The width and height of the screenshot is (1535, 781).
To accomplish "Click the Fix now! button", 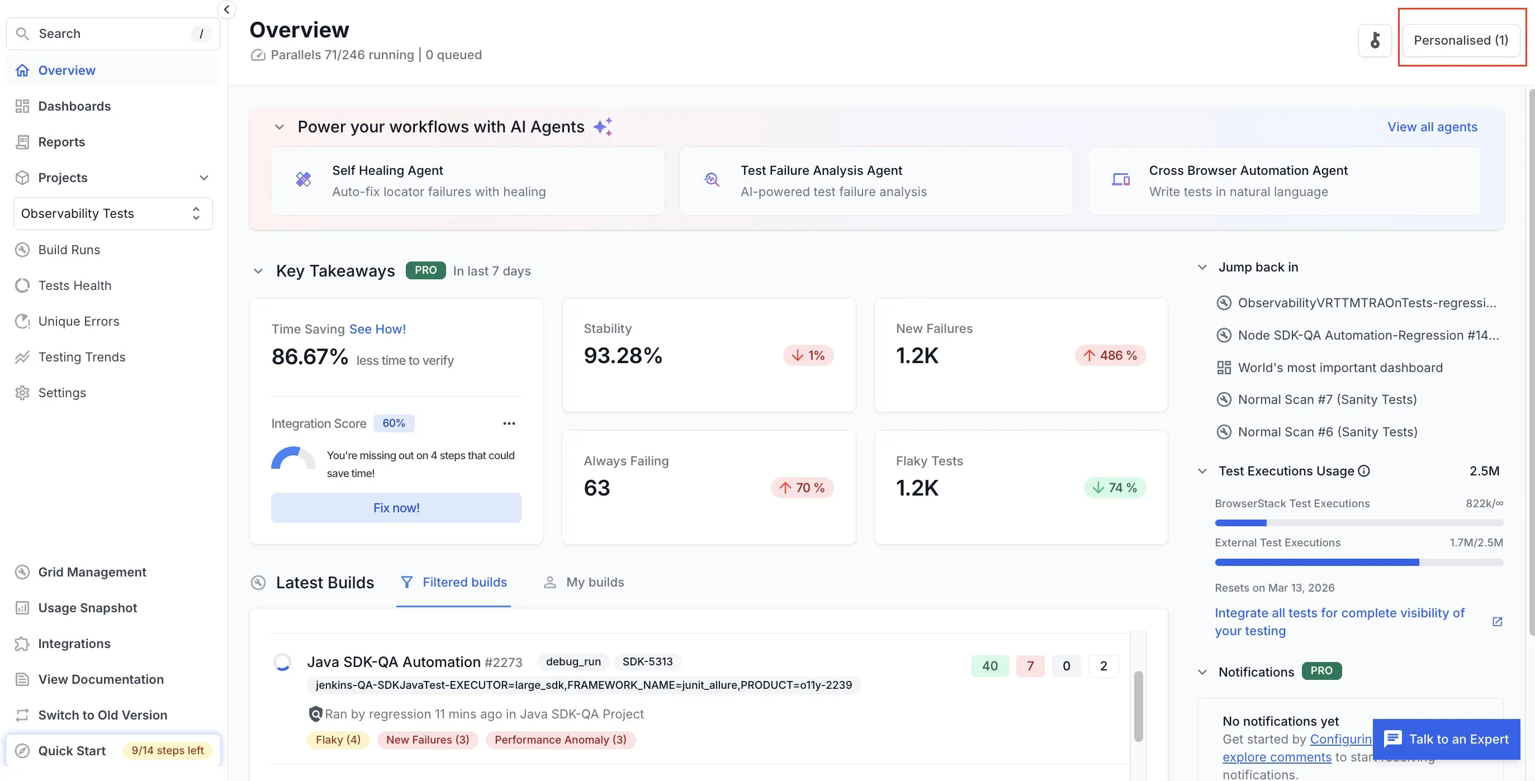I will 396,508.
